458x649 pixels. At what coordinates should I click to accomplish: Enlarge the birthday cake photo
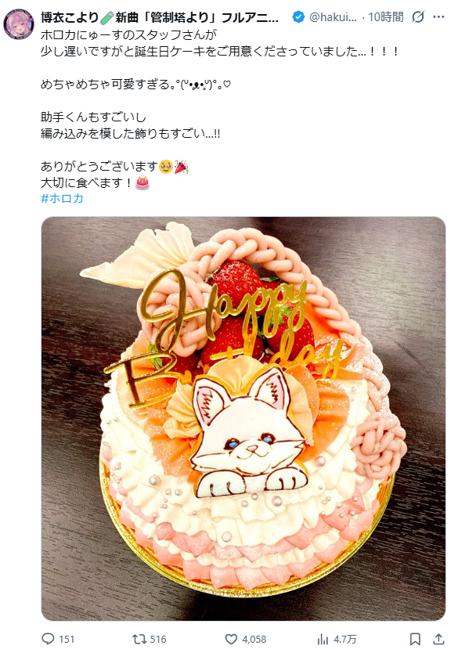tap(243, 419)
